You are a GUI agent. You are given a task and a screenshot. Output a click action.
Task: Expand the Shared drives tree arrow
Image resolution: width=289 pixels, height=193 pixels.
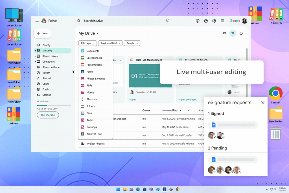(35, 56)
